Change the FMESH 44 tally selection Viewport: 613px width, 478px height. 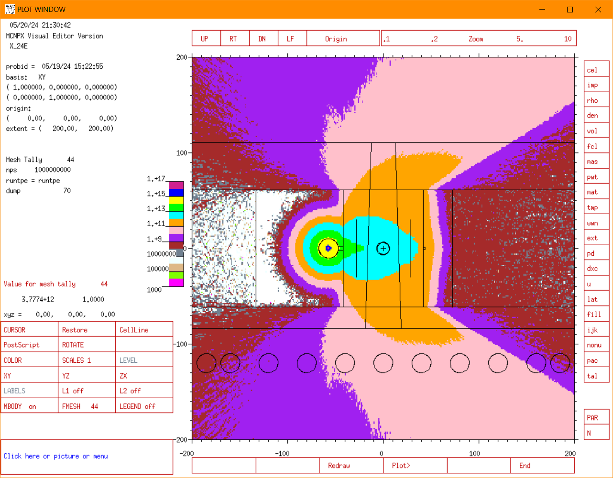(87, 406)
